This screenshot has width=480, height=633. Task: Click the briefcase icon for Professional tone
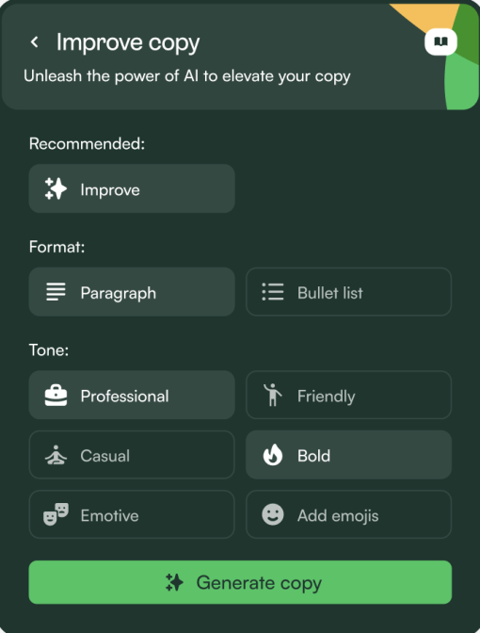[56, 396]
